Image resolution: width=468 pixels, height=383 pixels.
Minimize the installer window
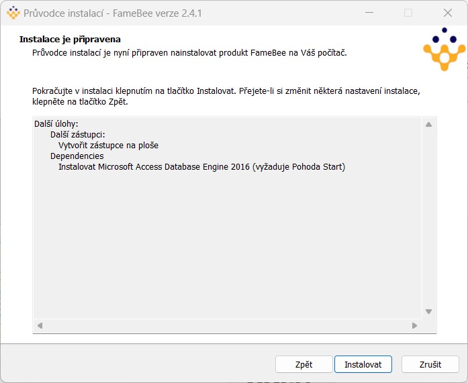pyautogui.click(x=369, y=13)
